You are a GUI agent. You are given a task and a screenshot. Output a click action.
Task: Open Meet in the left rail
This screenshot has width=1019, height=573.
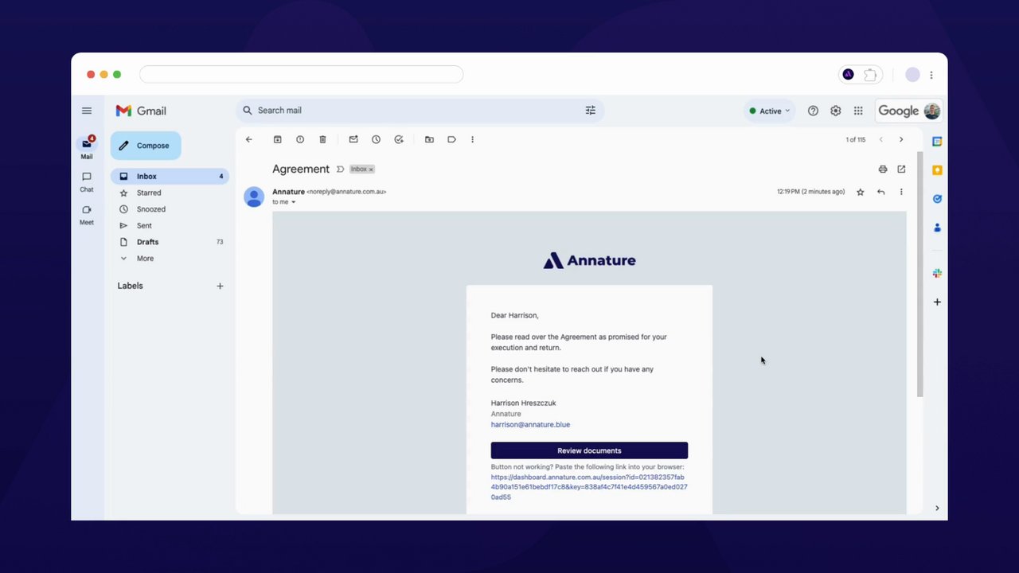click(87, 214)
